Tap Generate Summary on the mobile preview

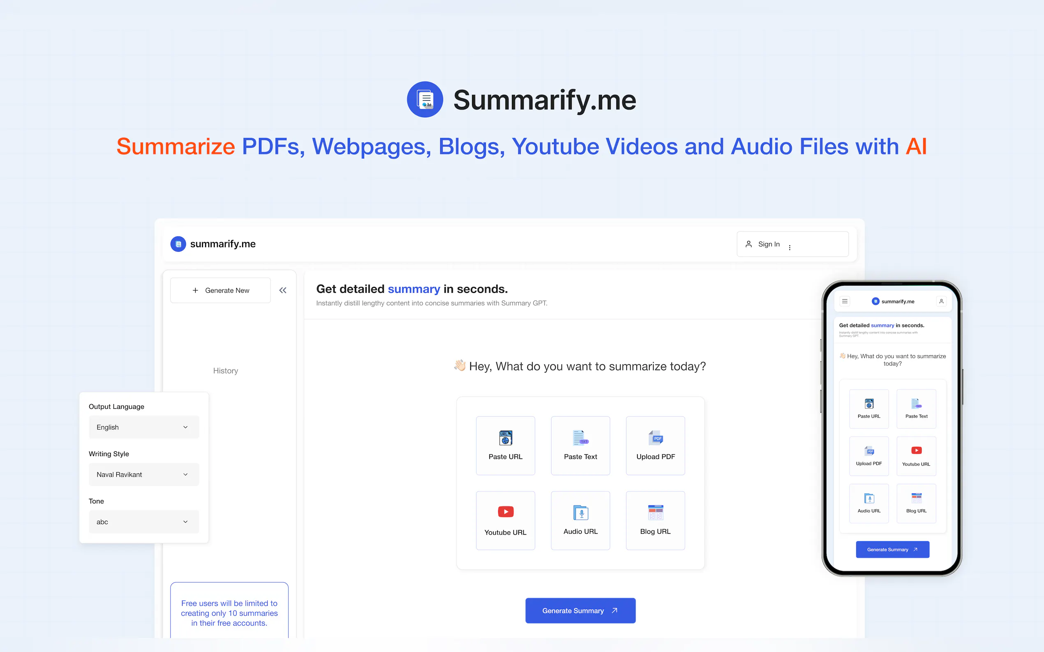[x=892, y=549]
